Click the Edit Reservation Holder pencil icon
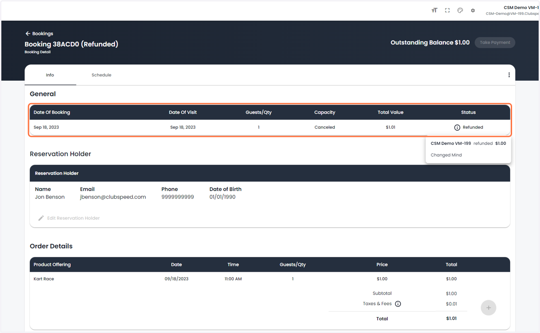 click(x=41, y=218)
